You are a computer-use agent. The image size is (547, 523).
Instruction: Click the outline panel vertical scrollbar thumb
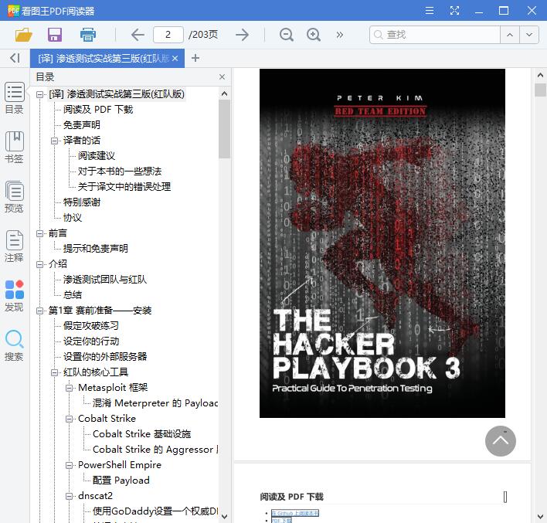[x=224, y=129]
